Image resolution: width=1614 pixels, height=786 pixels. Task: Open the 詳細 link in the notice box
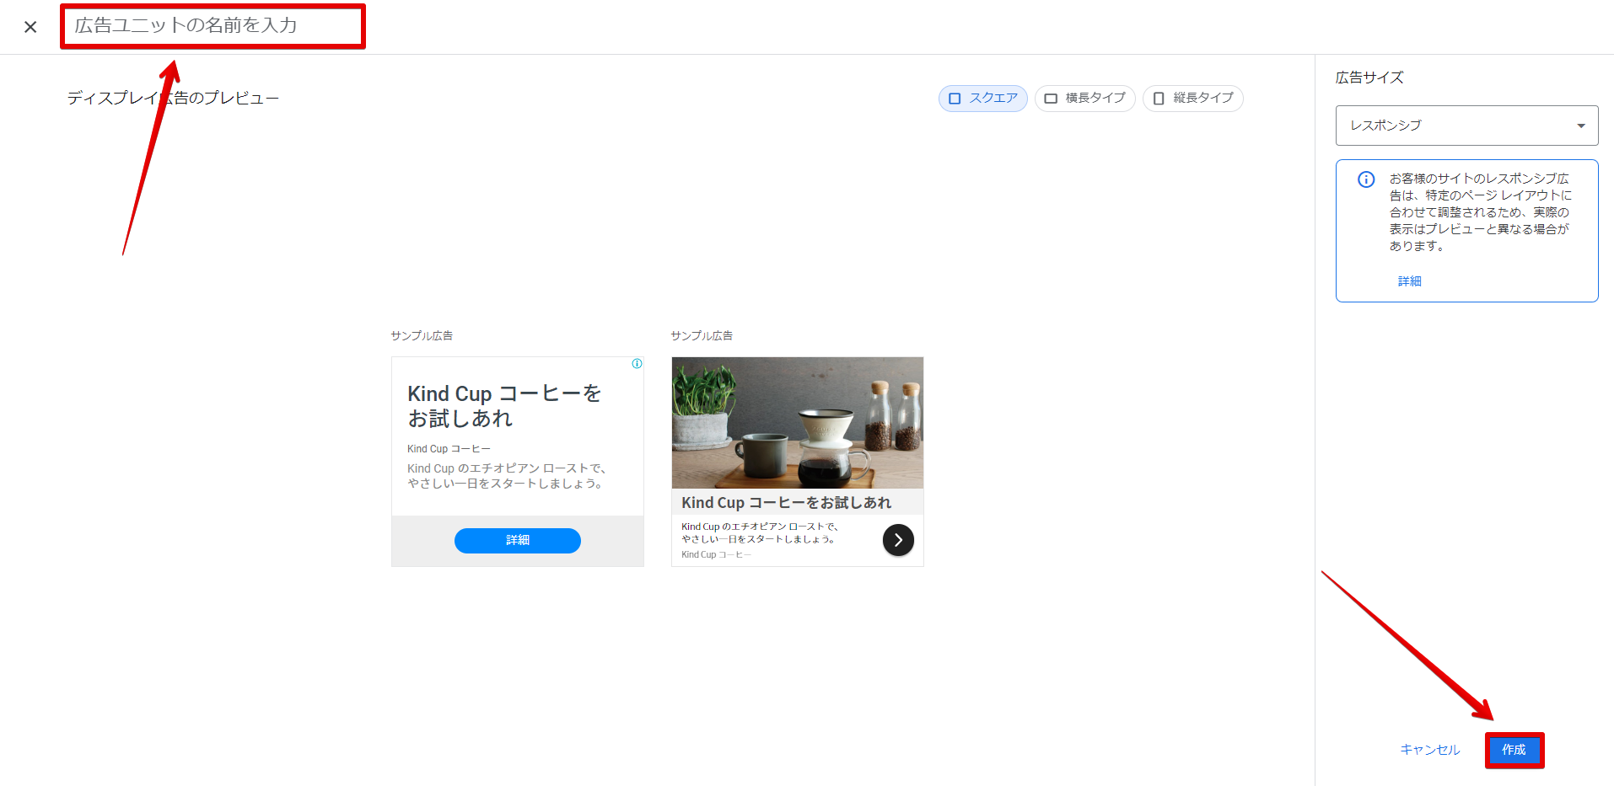(1409, 281)
